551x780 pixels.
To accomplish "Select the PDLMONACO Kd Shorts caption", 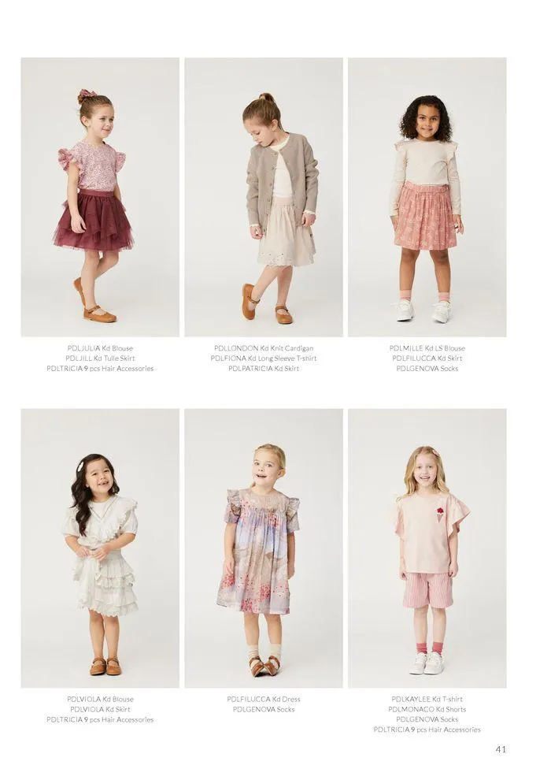I will 427,709.
